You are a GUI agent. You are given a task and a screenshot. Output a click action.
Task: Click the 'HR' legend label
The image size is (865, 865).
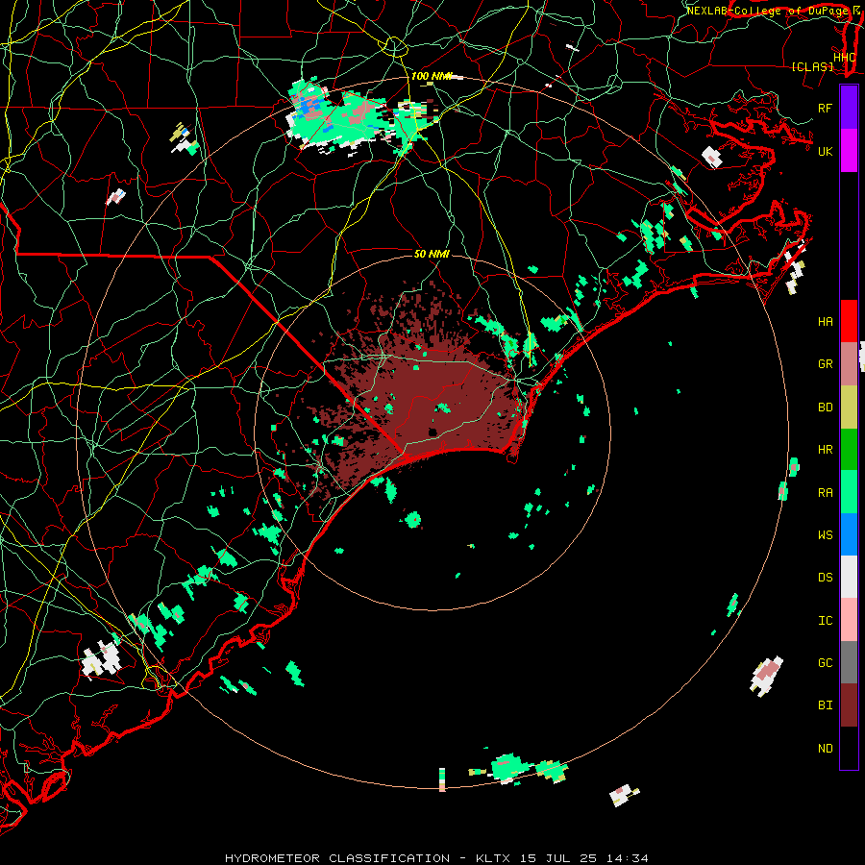pyautogui.click(x=825, y=450)
